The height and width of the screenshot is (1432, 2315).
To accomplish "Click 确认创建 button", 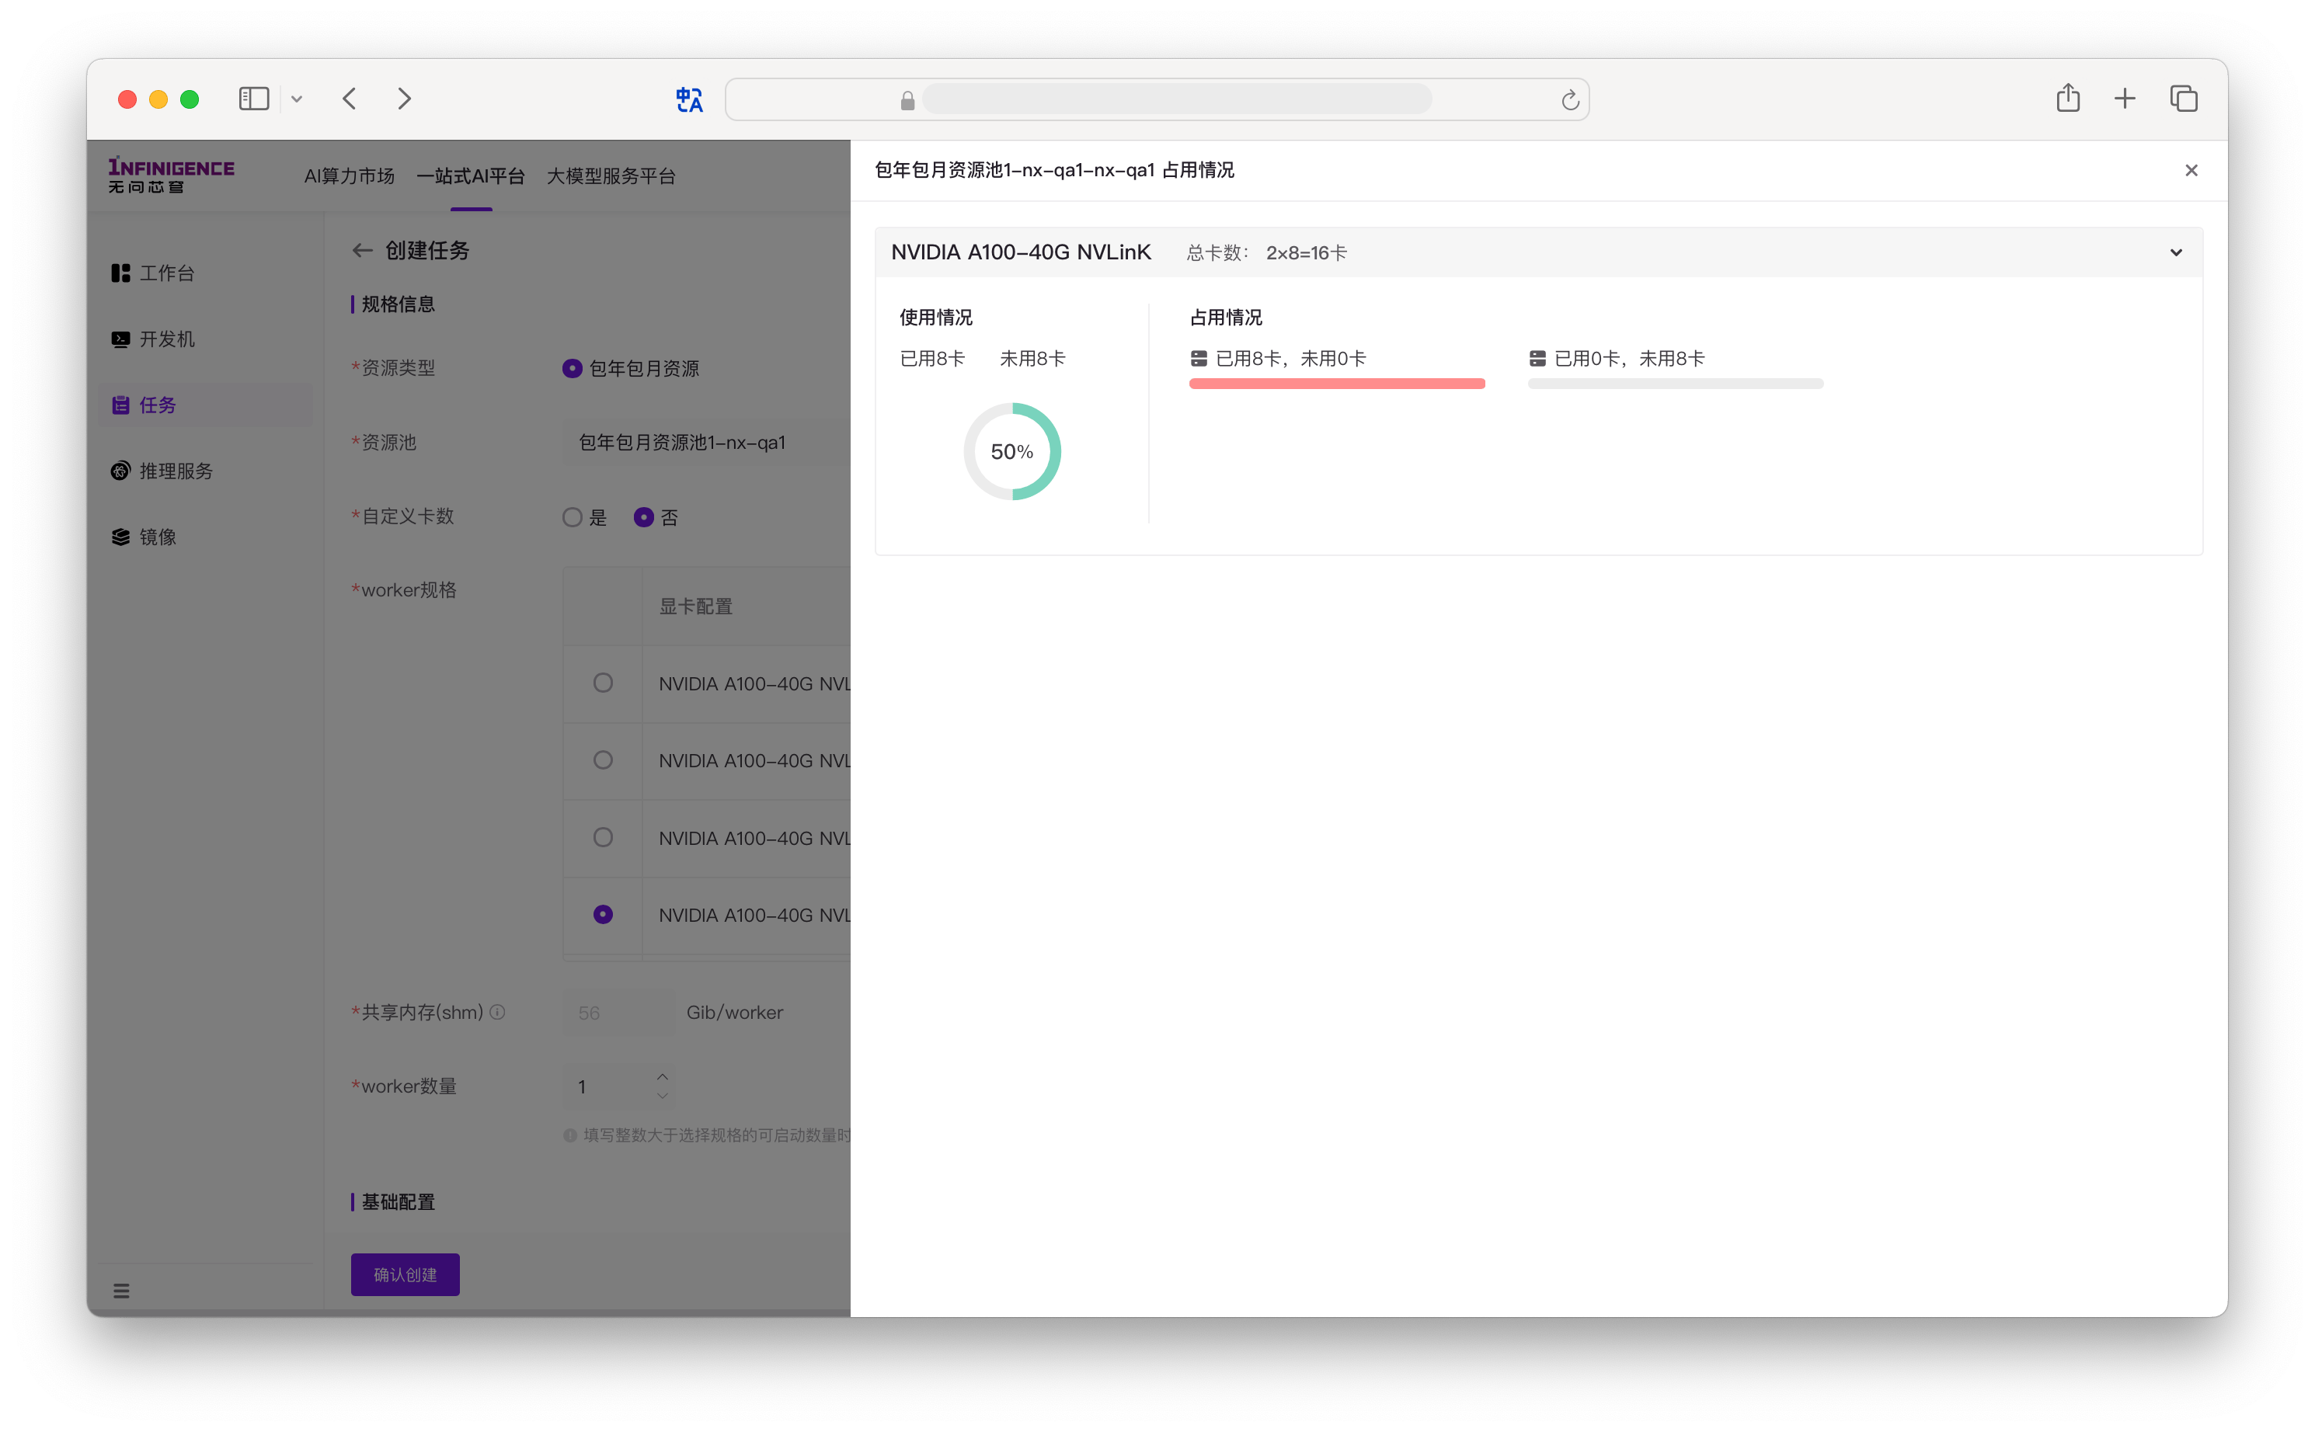I will coord(406,1275).
